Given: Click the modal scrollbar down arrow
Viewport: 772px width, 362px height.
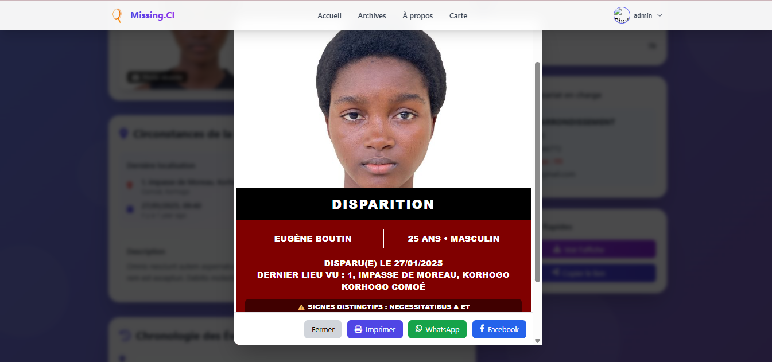Looking at the screenshot, I should [x=537, y=341].
